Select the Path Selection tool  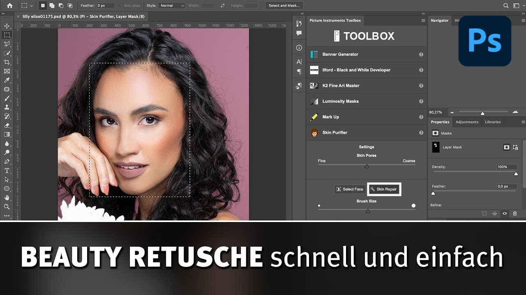(7, 179)
